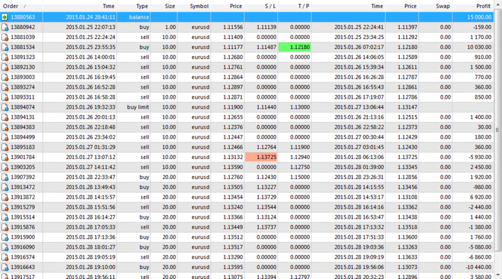Click the order icon beside 13901784

[5, 157]
